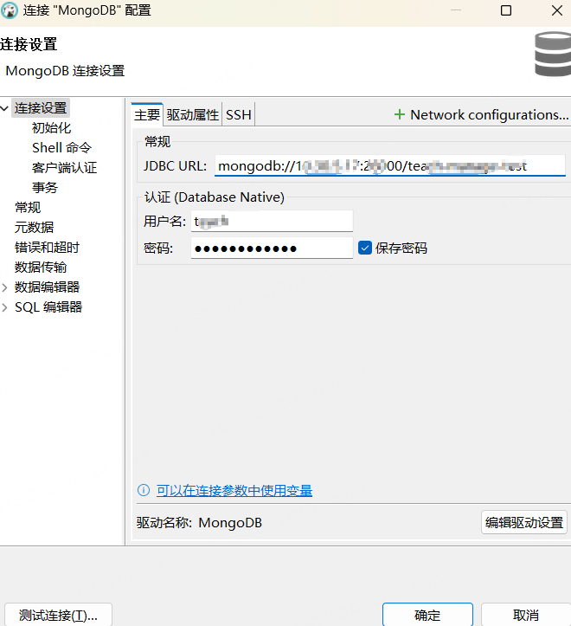Focus the JDBC URL input field

point(390,165)
